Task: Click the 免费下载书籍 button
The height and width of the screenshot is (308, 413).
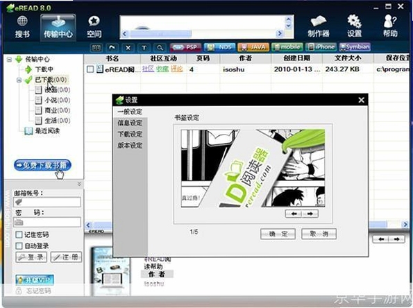Action: click(42, 165)
